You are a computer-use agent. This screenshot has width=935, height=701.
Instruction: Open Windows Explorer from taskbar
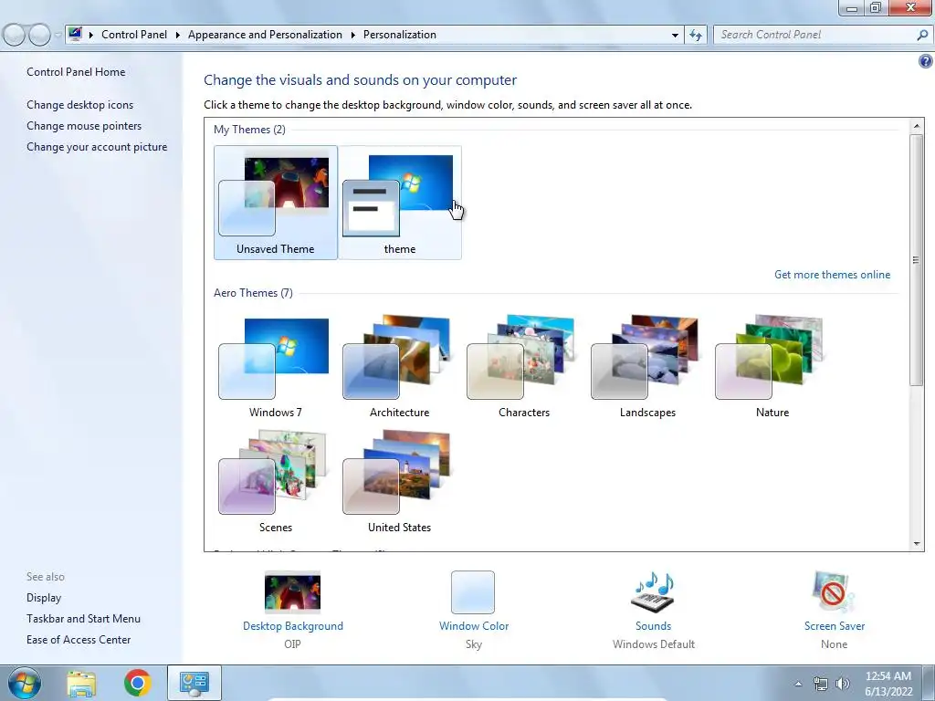tap(81, 683)
